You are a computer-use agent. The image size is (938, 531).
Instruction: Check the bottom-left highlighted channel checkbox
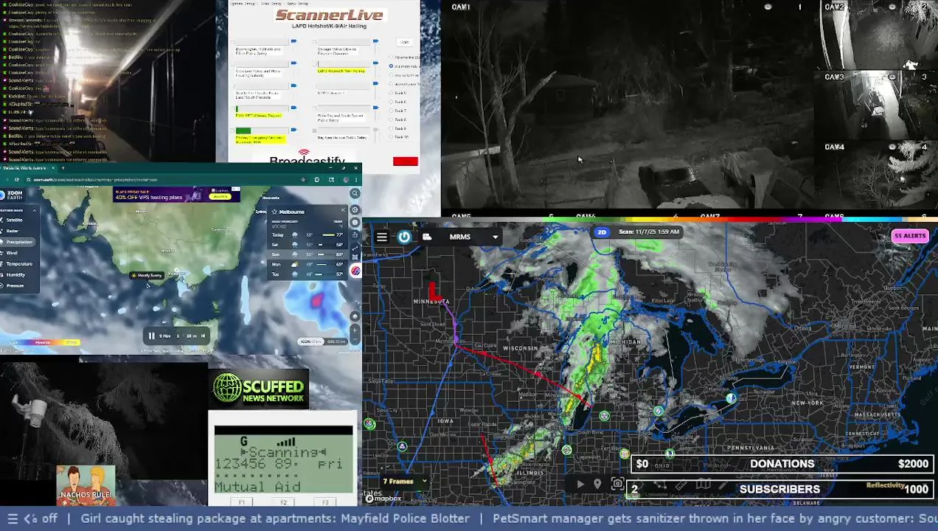pos(232,131)
